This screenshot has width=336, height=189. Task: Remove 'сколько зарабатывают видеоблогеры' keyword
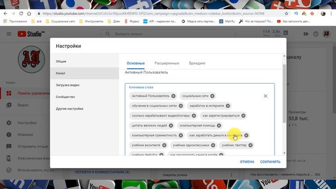point(194,115)
